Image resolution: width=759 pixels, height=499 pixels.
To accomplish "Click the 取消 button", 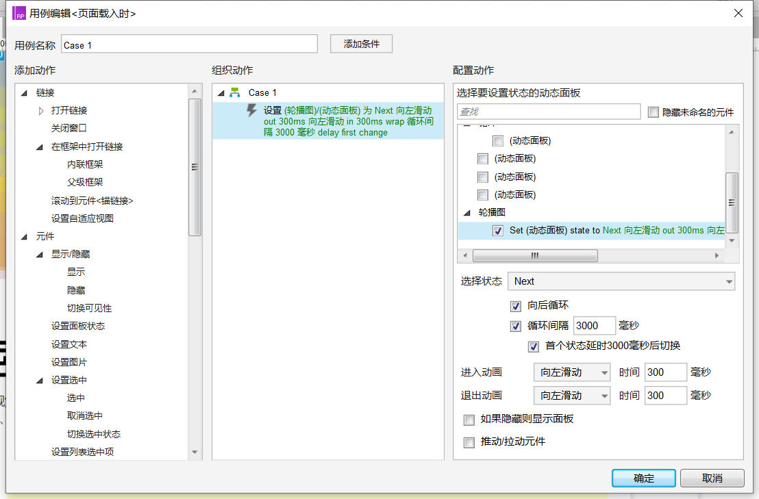I will click(x=712, y=478).
